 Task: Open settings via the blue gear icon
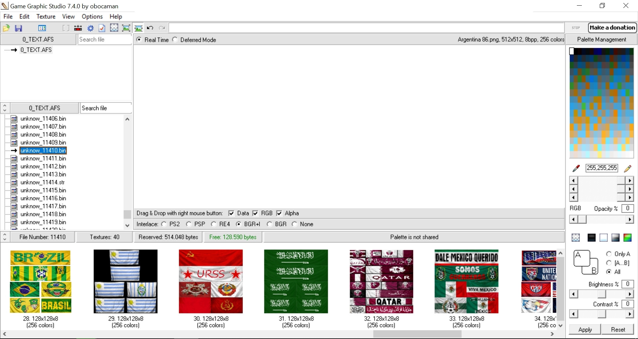pos(90,28)
